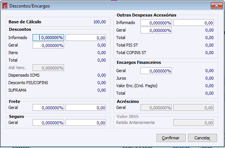This screenshot has width=225, height=148.
Task: Select Outras Despesas Informado percentage field
Action: [x=156, y=23]
